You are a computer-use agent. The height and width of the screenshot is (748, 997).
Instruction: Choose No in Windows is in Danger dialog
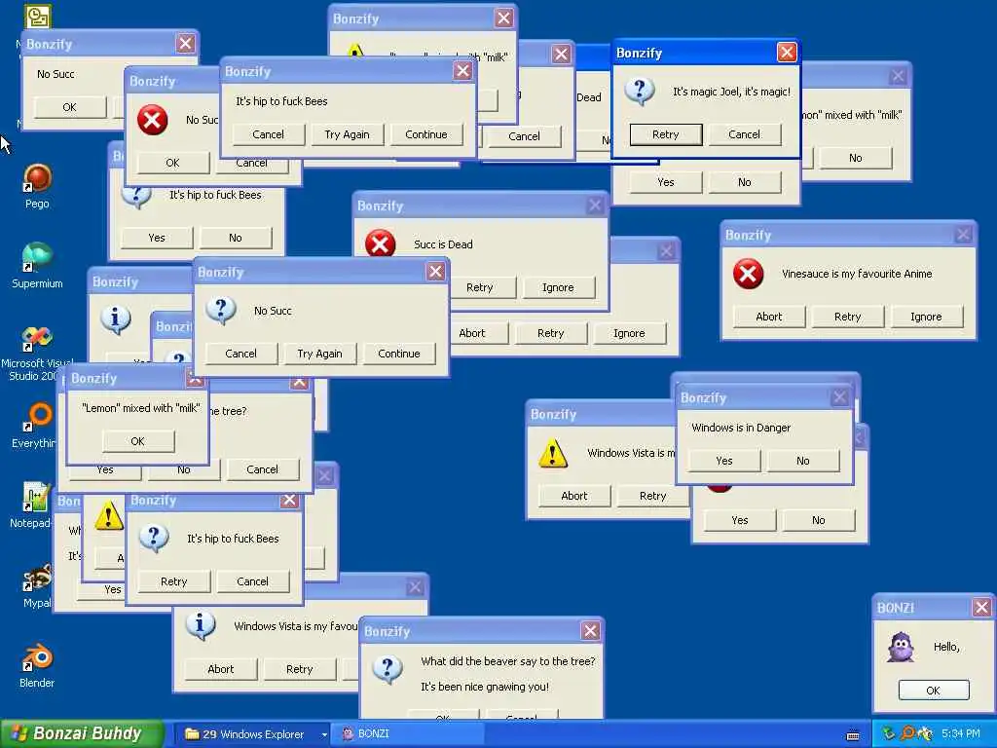pyautogui.click(x=803, y=461)
